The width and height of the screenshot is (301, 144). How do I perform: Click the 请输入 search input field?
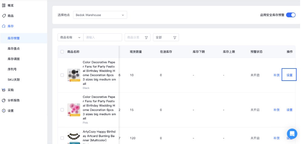(102, 37)
